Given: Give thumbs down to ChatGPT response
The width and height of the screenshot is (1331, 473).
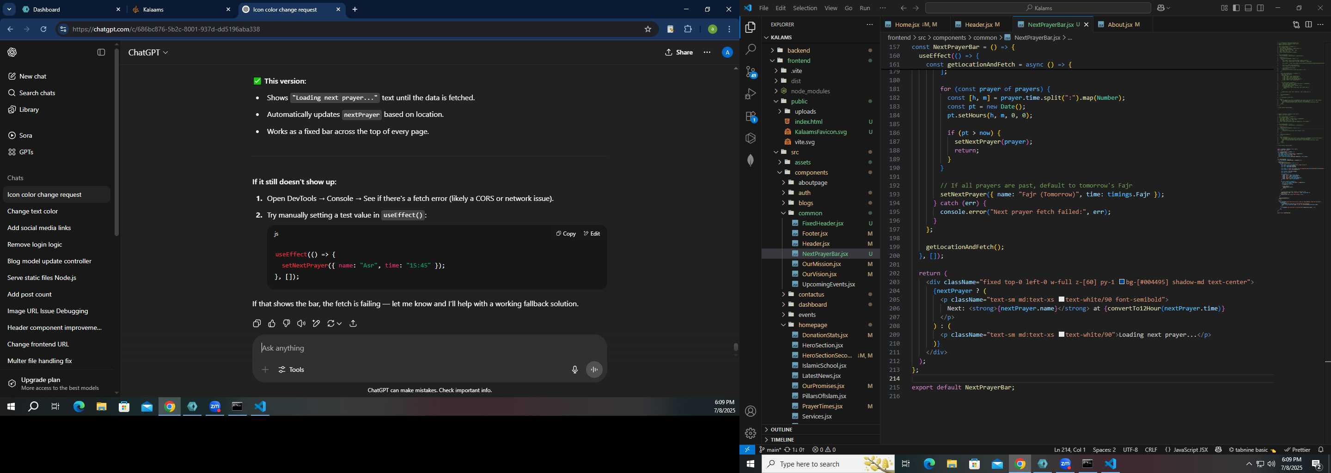Looking at the screenshot, I should point(287,323).
